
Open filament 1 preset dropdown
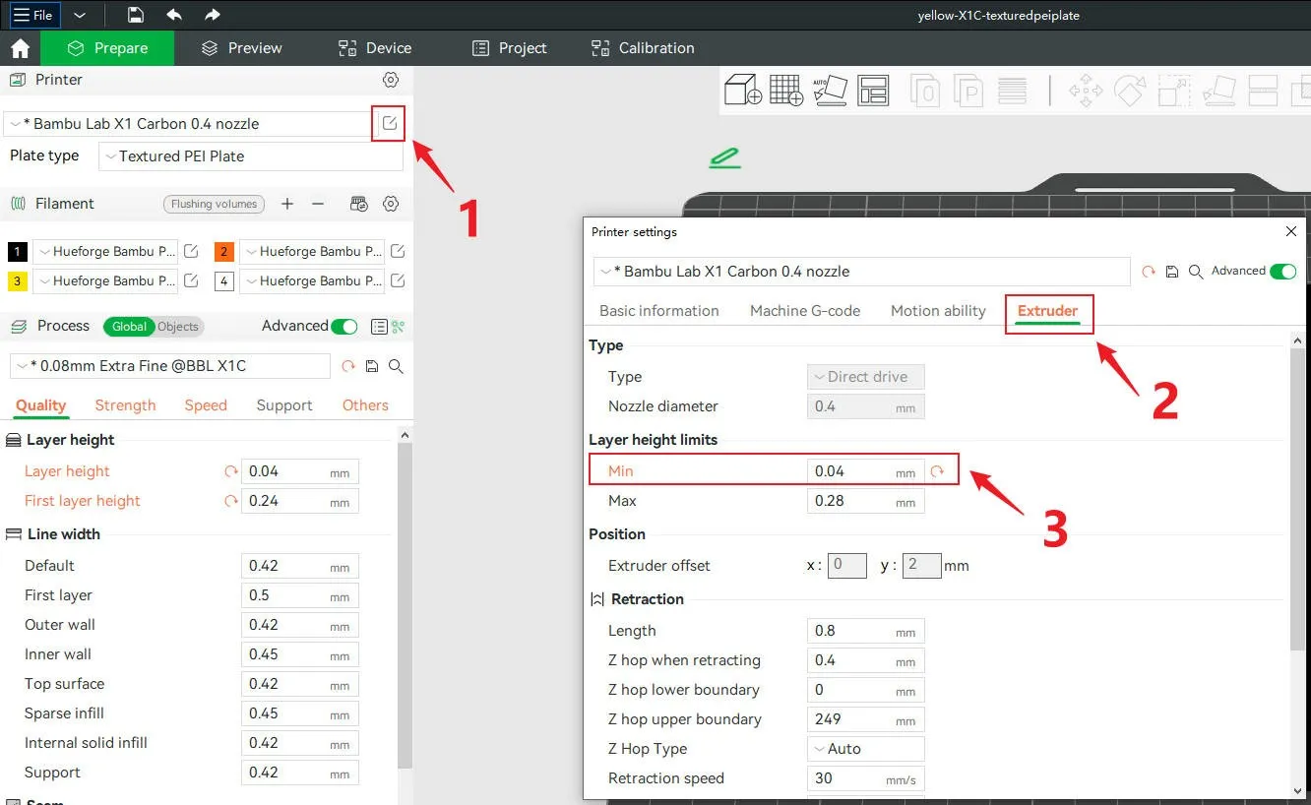(105, 252)
